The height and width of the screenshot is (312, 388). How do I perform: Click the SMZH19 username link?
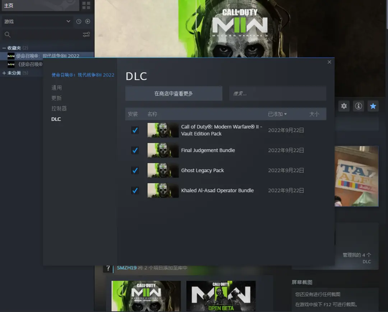pyautogui.click(x=126, y=268)
